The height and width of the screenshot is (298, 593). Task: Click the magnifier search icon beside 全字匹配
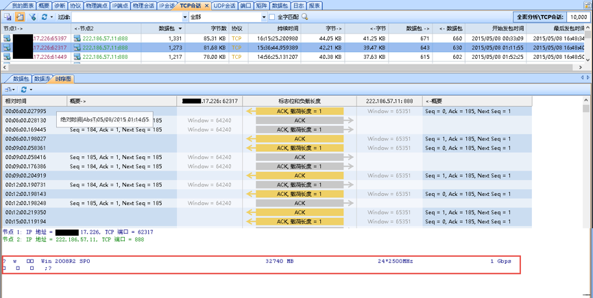tap(305, 16)
